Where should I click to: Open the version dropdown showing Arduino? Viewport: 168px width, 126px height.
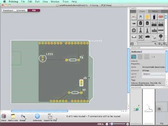[153, 74]
